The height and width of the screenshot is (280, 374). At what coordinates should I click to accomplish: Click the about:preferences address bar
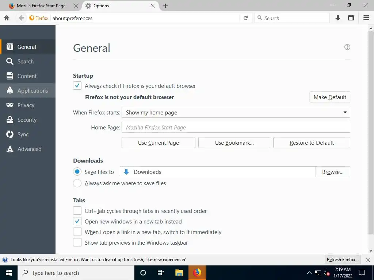145,18
